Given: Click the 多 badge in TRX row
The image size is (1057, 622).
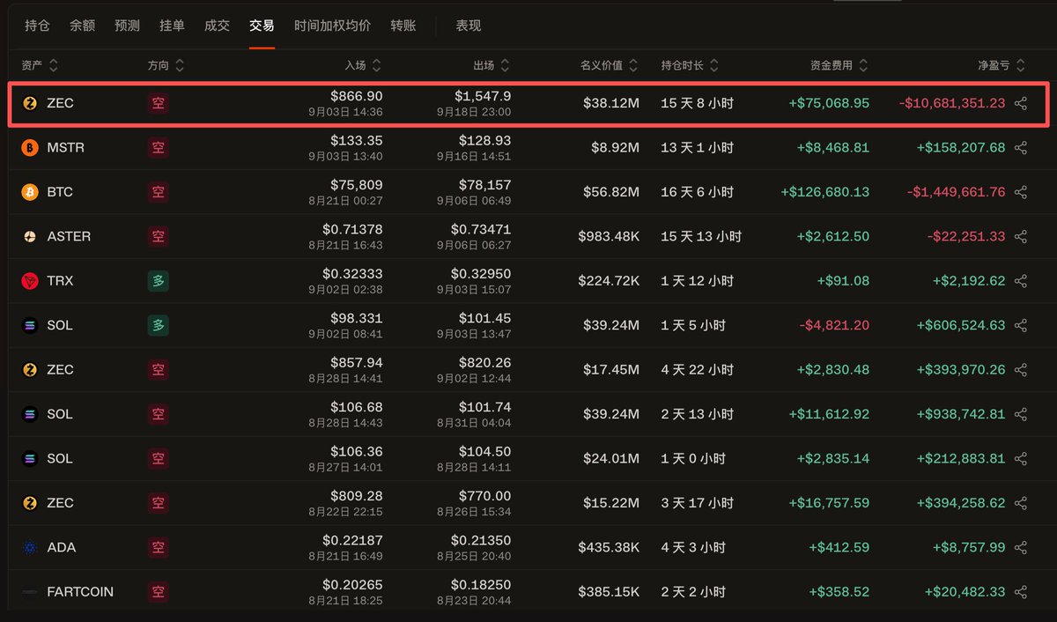Looking at the screenshot, I should pos(158,281).
